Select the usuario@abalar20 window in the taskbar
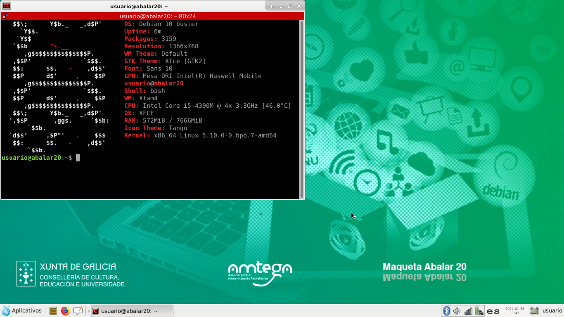Viewport: 564px width, 317px height. pos(132,310)
